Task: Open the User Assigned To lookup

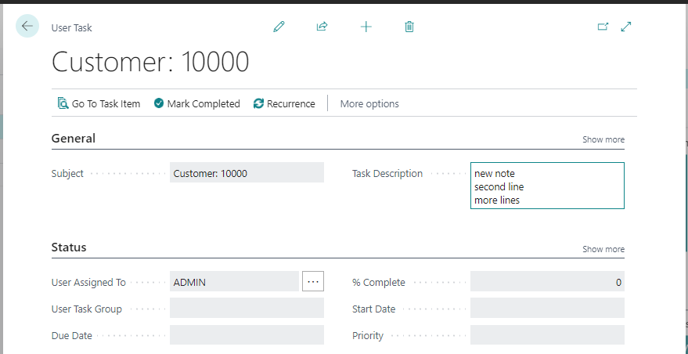Action: point(313,282)
